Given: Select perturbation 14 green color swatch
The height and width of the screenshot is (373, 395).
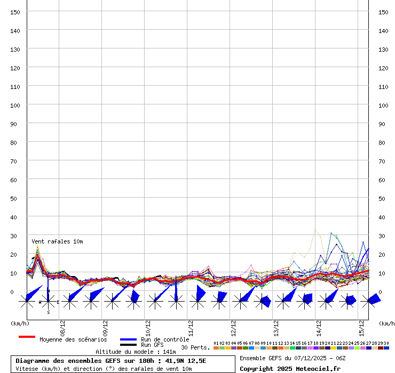Looking at the screenshot, I should click(x=293, y=348).
